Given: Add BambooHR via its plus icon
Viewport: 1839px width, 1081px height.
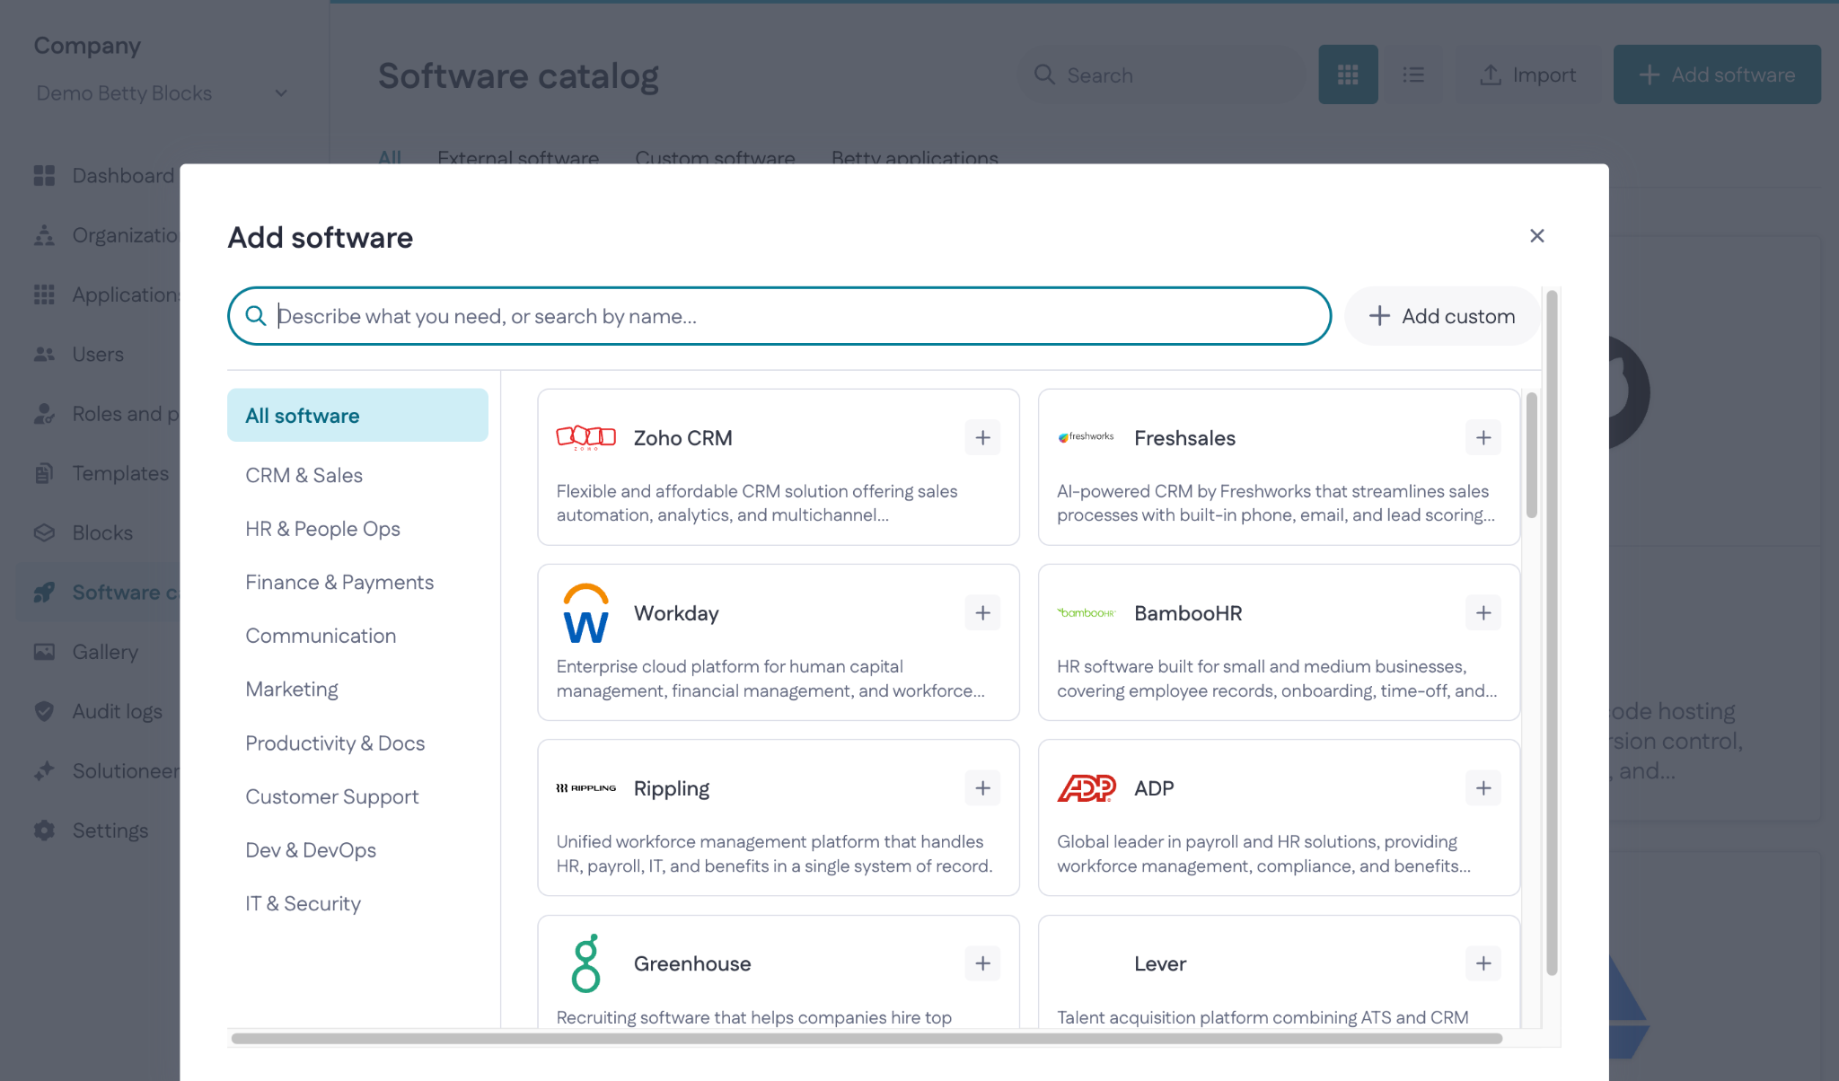Looking at the screenshot, I should [x=1483, y=613].
